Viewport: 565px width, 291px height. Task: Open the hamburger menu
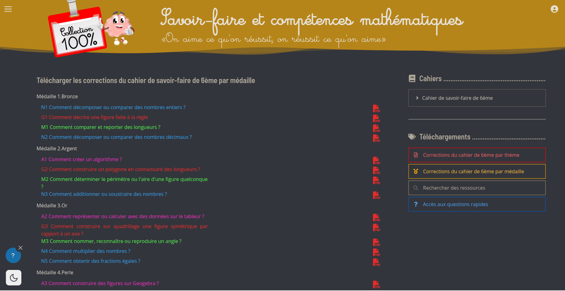point(8,9)
